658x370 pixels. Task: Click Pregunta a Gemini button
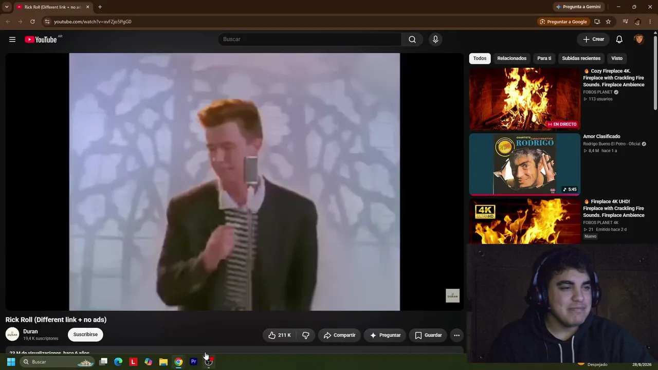(578, 7)
